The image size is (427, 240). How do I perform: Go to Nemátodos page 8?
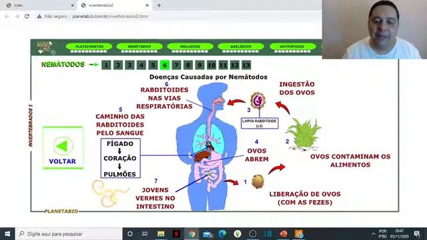[x=188, y=65]
